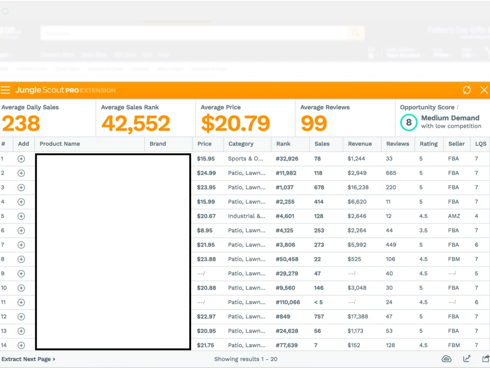
Task: Select revenue cell $16,238
Action: click(358, 187)
